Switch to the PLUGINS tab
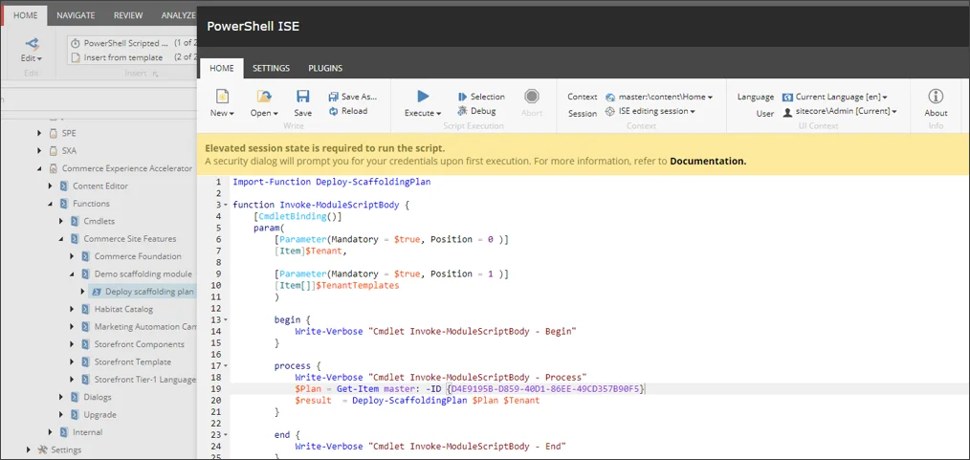970x460 pixels. pos(325,68)
